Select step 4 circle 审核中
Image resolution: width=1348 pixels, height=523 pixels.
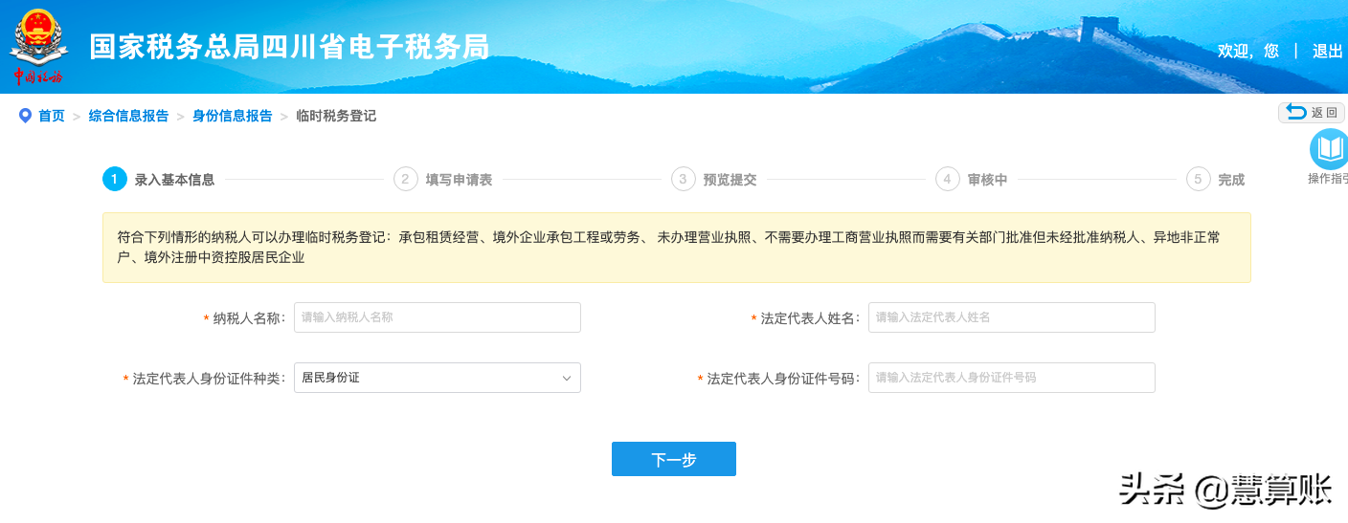pyautogui.click(x=948, y=179)
